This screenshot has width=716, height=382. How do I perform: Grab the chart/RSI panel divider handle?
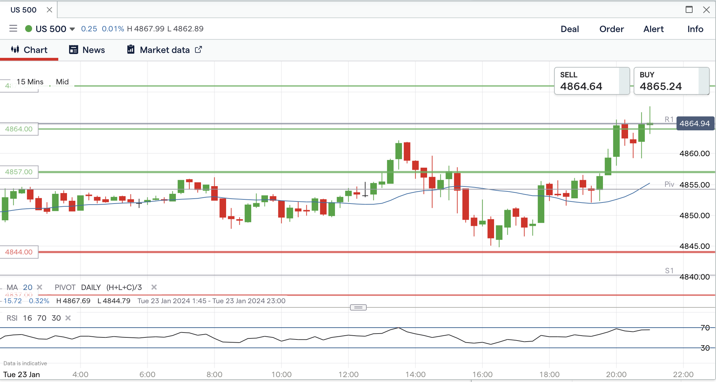[358, 307]
